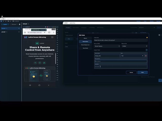Switch to the Local devices tab

(x=5, y=24)
